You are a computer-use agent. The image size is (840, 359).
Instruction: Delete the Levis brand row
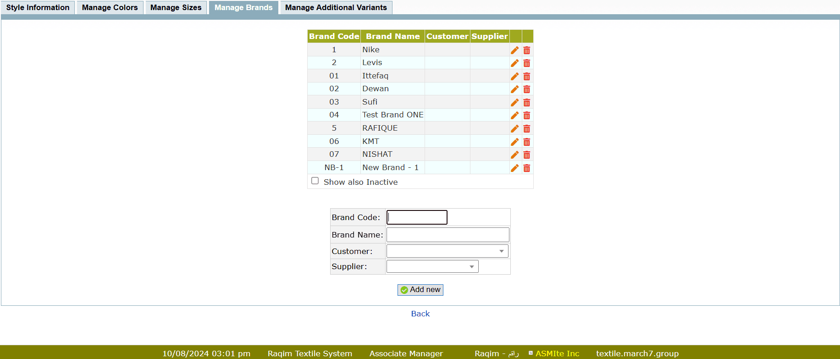(527, 63)
